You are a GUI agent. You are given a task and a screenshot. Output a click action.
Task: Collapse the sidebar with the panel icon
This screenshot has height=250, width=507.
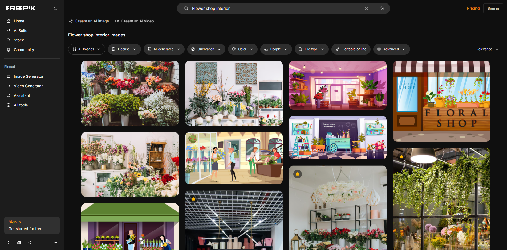tap(55, 8)
